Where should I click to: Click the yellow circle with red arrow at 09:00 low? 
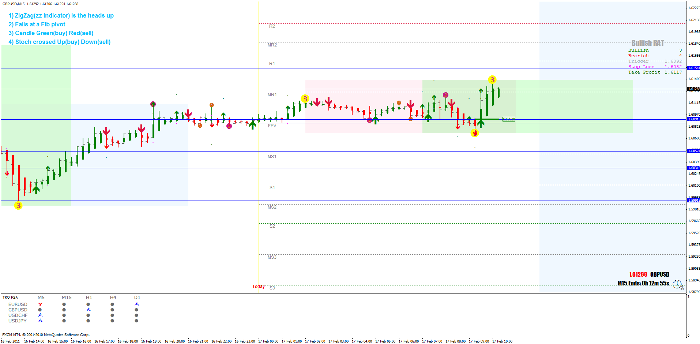475,133
